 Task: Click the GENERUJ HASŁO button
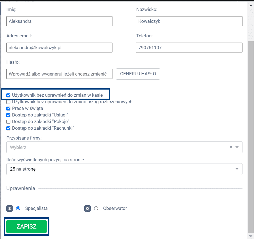coord(138,74)
